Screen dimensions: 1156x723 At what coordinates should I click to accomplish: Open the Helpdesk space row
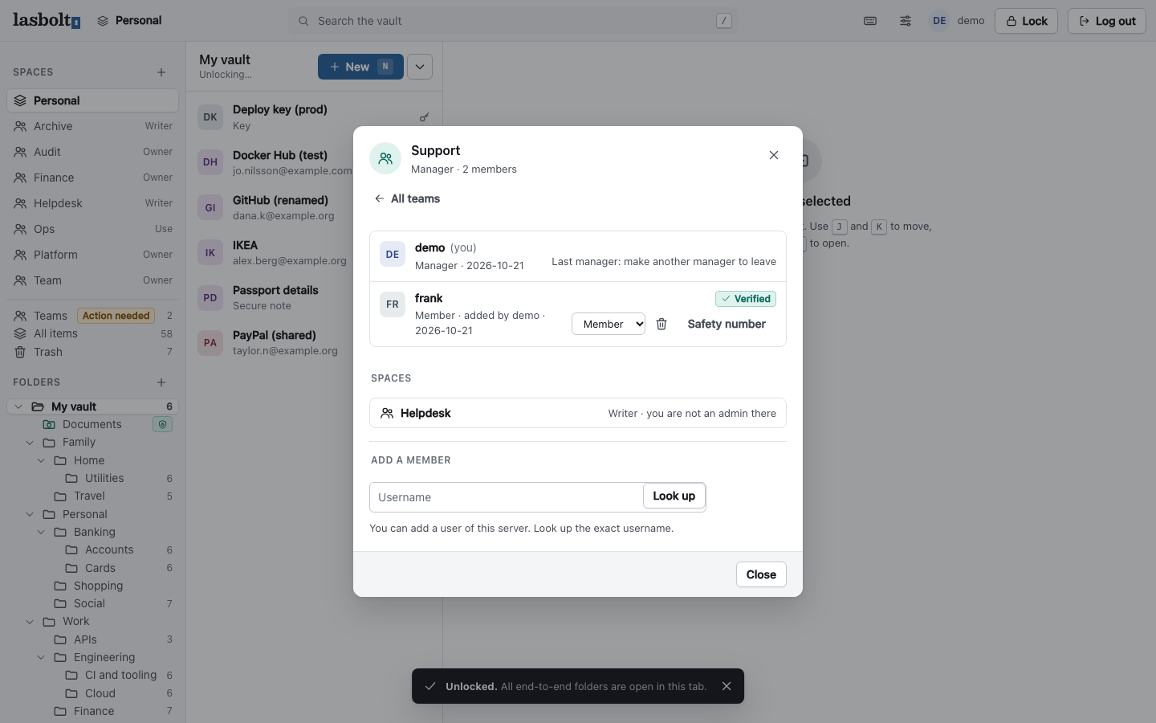point(578,413)
